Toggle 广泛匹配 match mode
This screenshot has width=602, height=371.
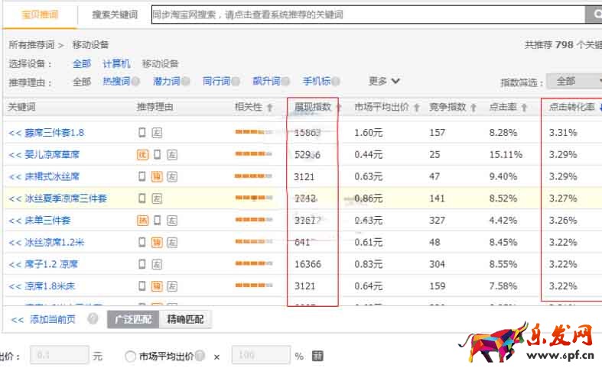[x=133, y=319]
